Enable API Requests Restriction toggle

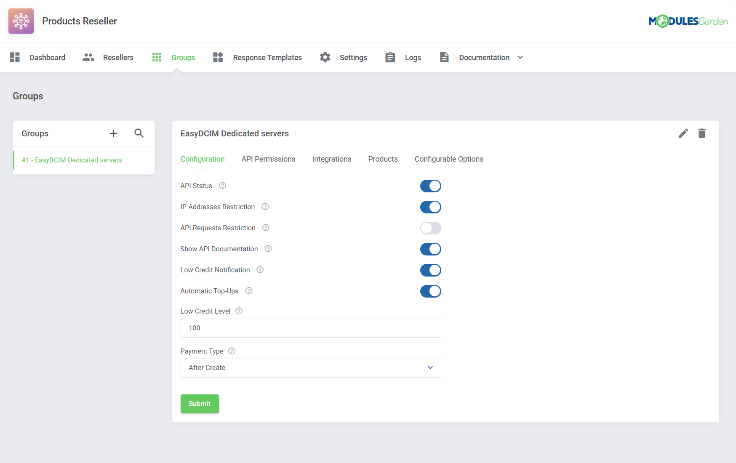click(x=431, y=228)
